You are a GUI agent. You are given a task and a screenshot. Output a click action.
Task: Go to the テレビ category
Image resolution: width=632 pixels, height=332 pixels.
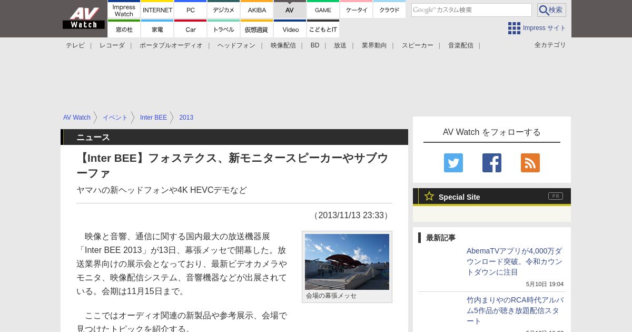[75, 45]
